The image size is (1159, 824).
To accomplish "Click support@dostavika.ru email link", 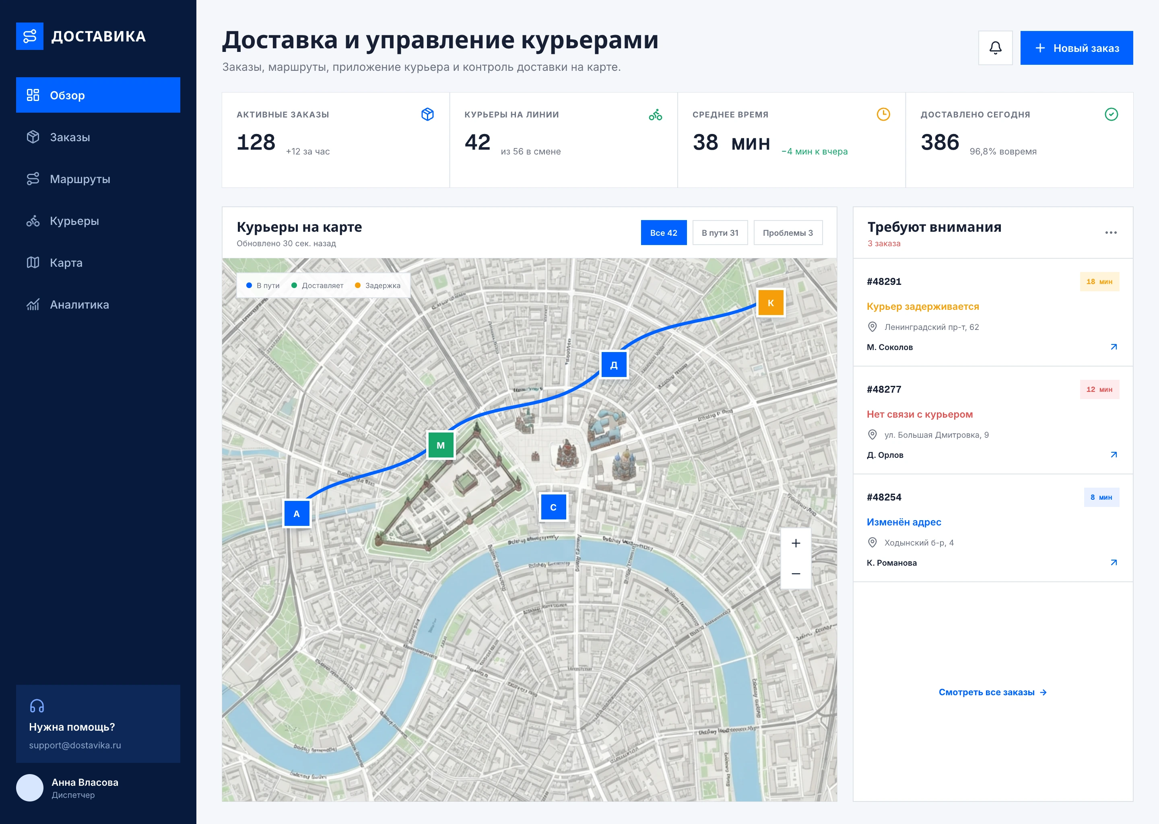I will [75, 745].
